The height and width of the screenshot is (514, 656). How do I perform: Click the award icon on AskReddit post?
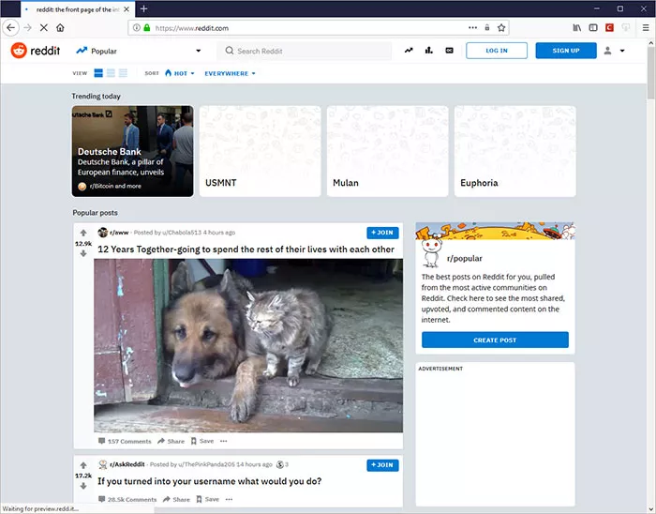click(280, 464)
